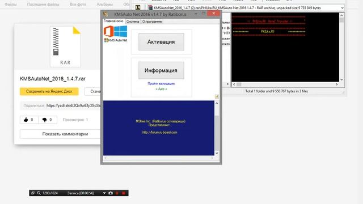
Task: Click right arrow of KMSAuto horizontal scrollbar
Action: pos(212,158)
